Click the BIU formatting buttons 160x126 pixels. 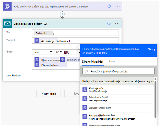pos(67,52)
